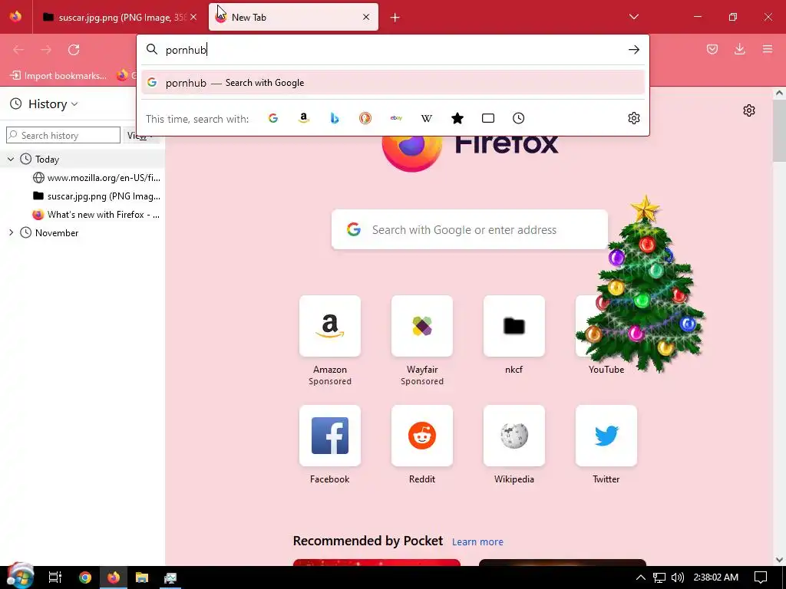Click Import bookmarks toolbar button
Screen dimensions: 786x589
click(58, 76)
